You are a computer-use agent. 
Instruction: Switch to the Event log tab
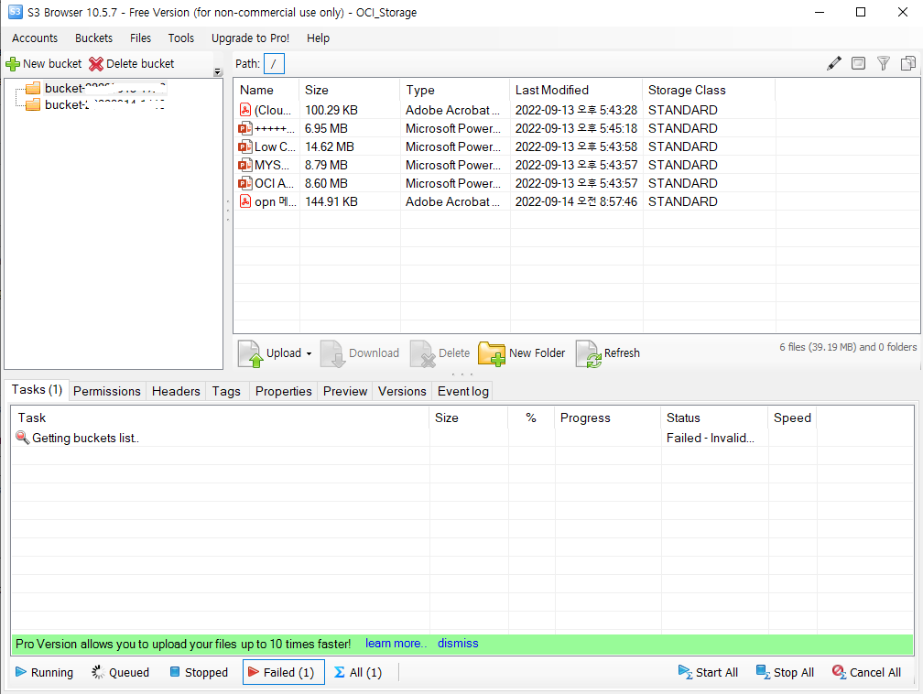pyautogui.click(x=462, y=392)
